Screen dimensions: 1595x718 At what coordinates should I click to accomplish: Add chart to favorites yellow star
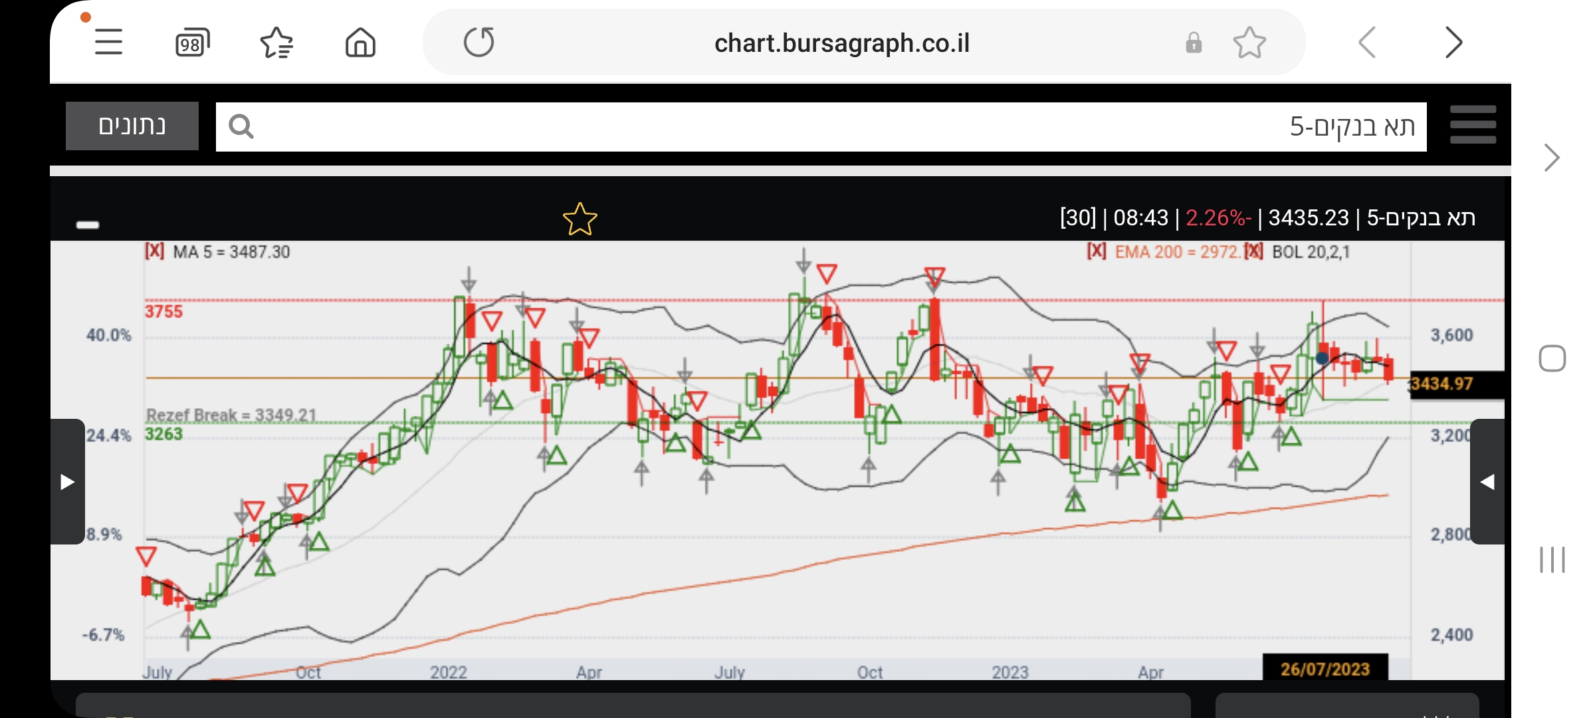tap(580, 219)
